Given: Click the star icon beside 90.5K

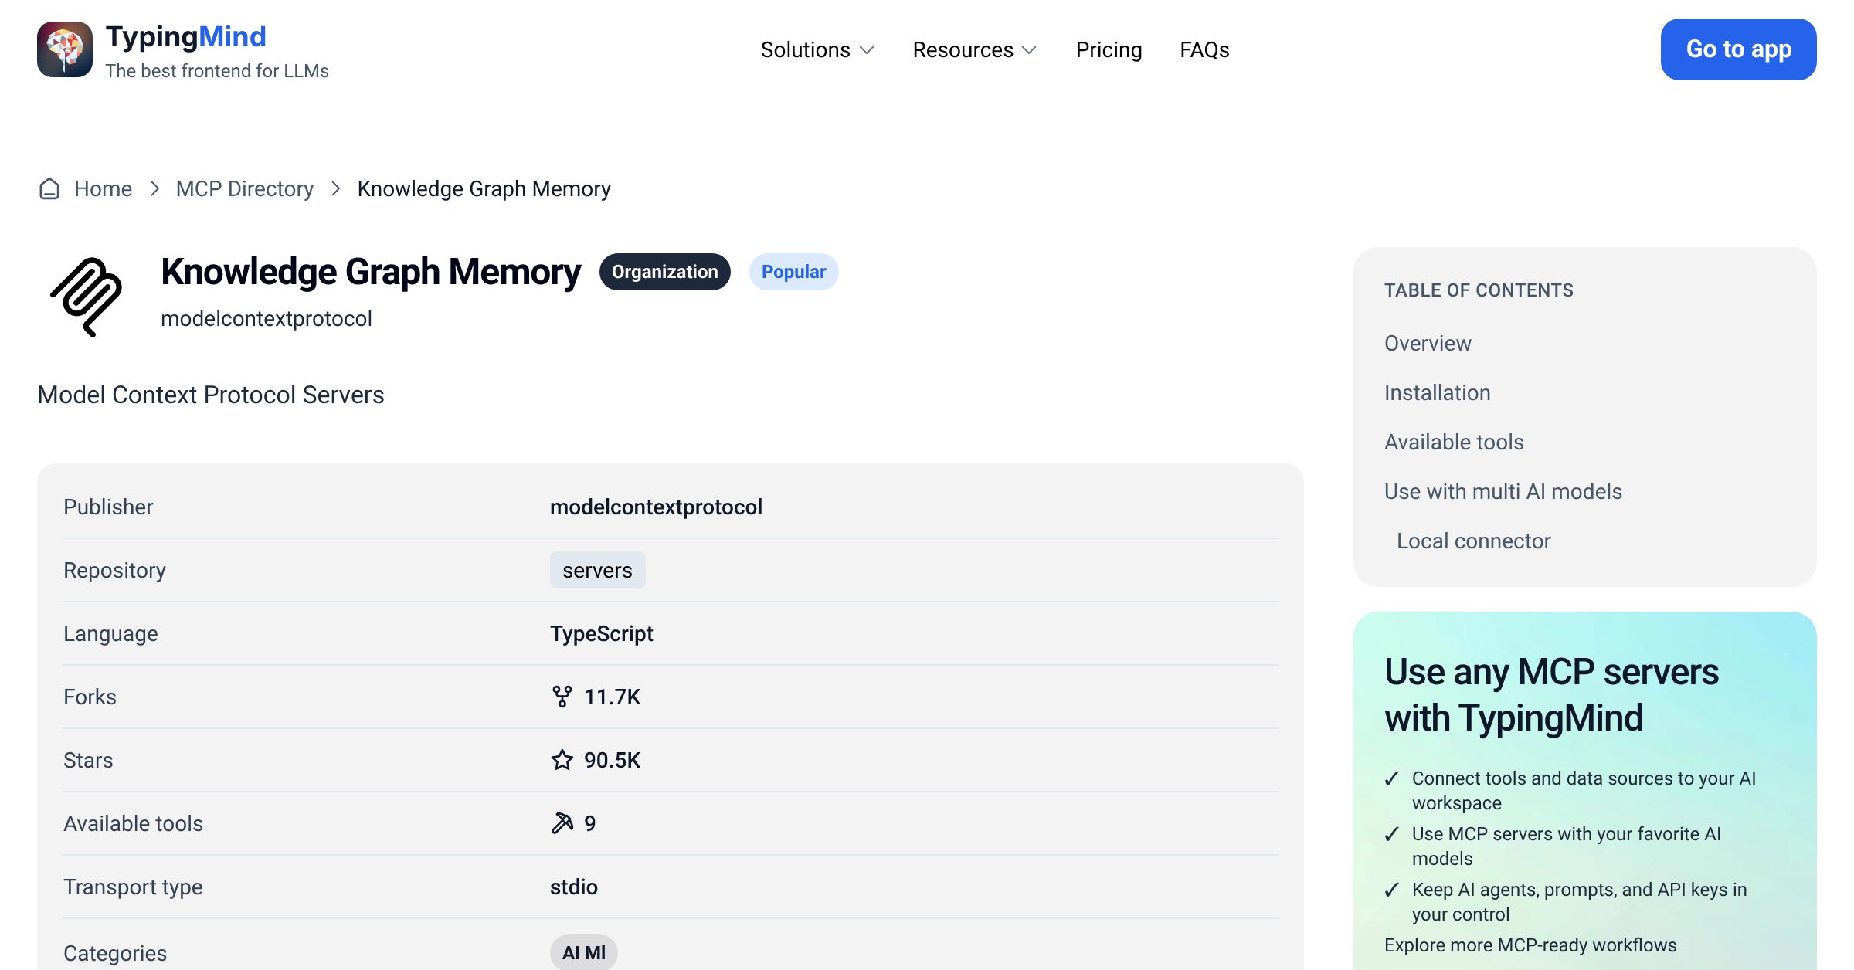Looking at the screenshot, I should (562, 760).
